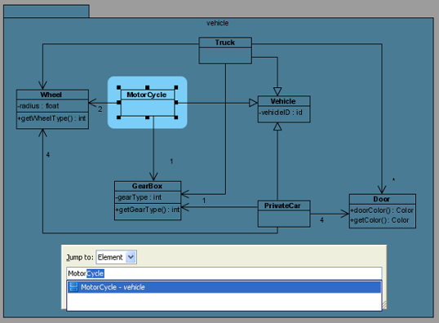The height and width of the screenshot is (323, 439).
Task: Select the Door class header
Action: click(x=382, y=199)
